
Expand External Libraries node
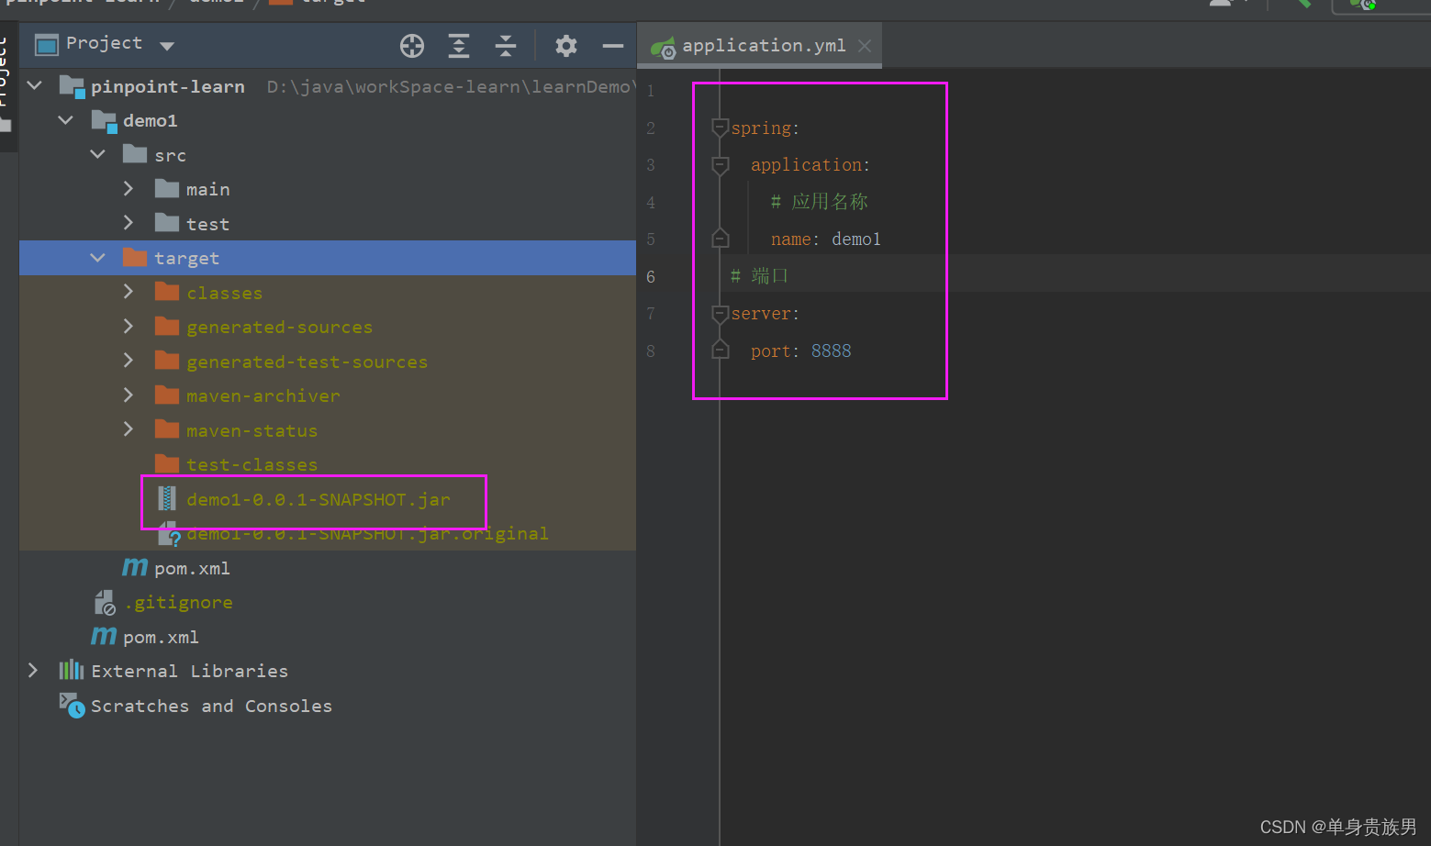click(x=33, y=671)
